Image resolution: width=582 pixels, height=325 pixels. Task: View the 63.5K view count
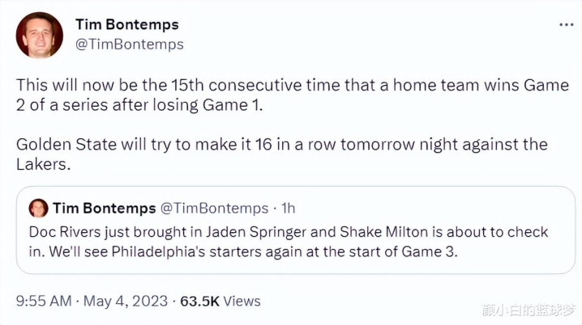(x=199, y=301)
